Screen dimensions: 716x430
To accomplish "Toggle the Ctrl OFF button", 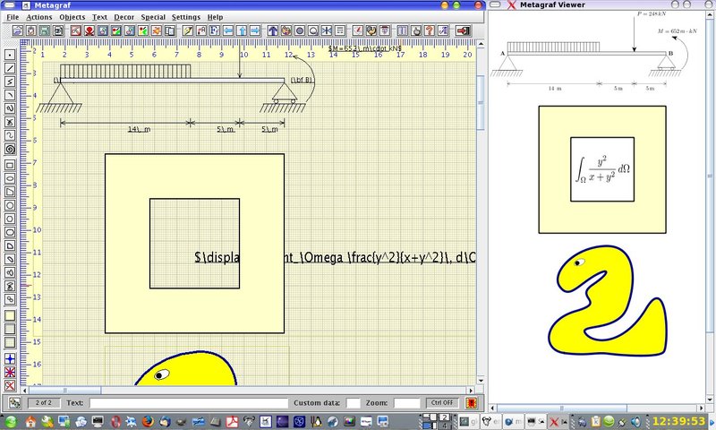I will pyautogui.click(x=442, y=403).
